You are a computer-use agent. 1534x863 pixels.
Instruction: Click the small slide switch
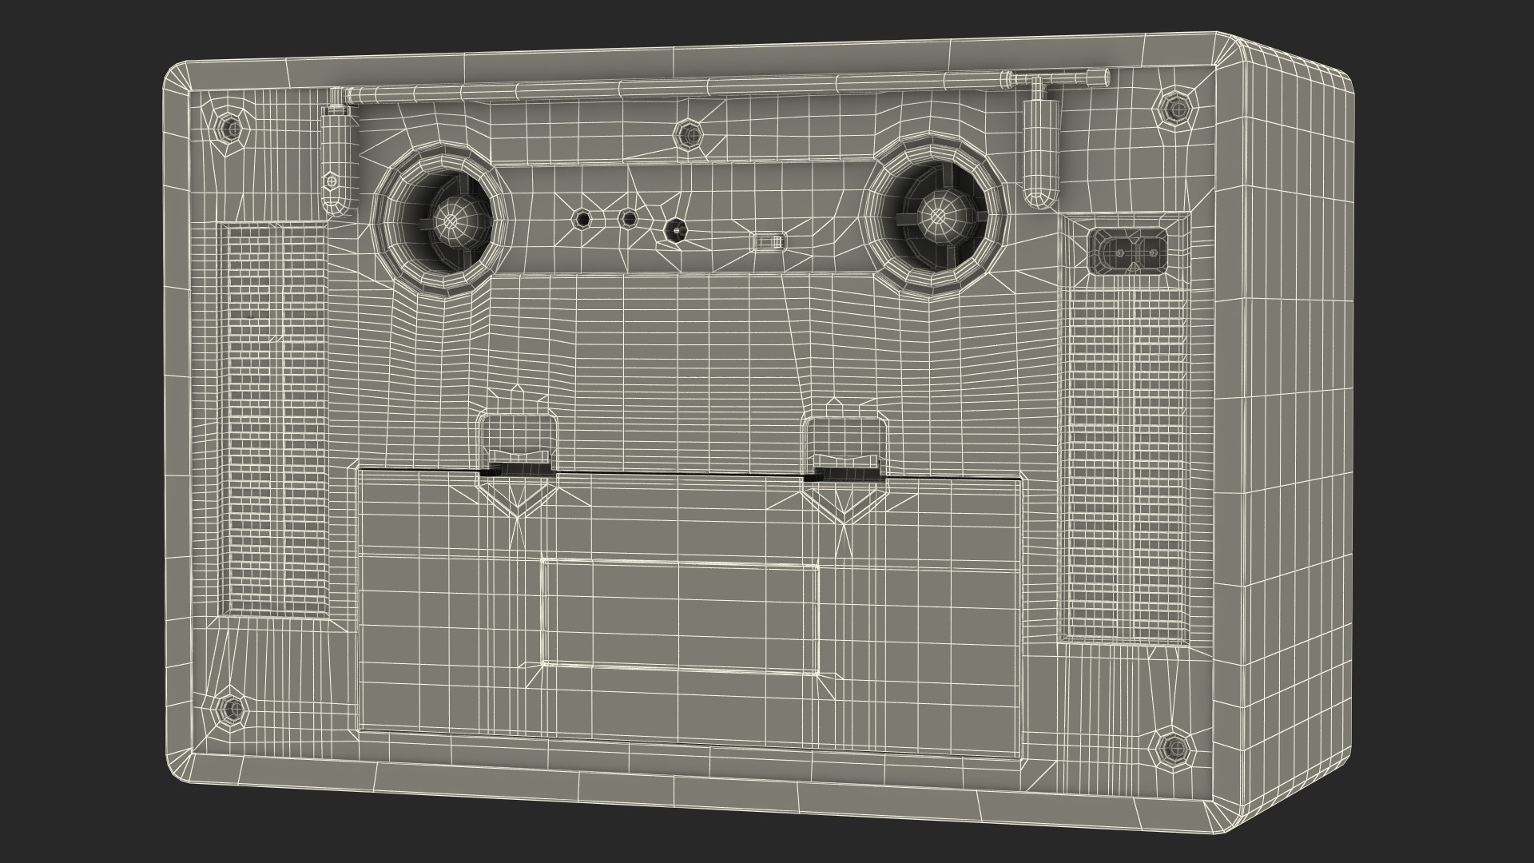(x=770, y=240)
